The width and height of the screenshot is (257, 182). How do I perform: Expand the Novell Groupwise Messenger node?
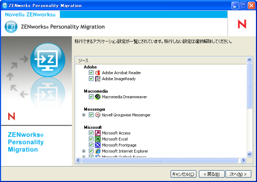[x=84, y=115]
